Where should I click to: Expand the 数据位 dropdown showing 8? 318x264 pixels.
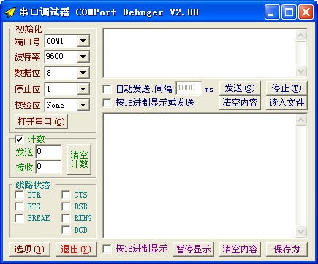83,73
